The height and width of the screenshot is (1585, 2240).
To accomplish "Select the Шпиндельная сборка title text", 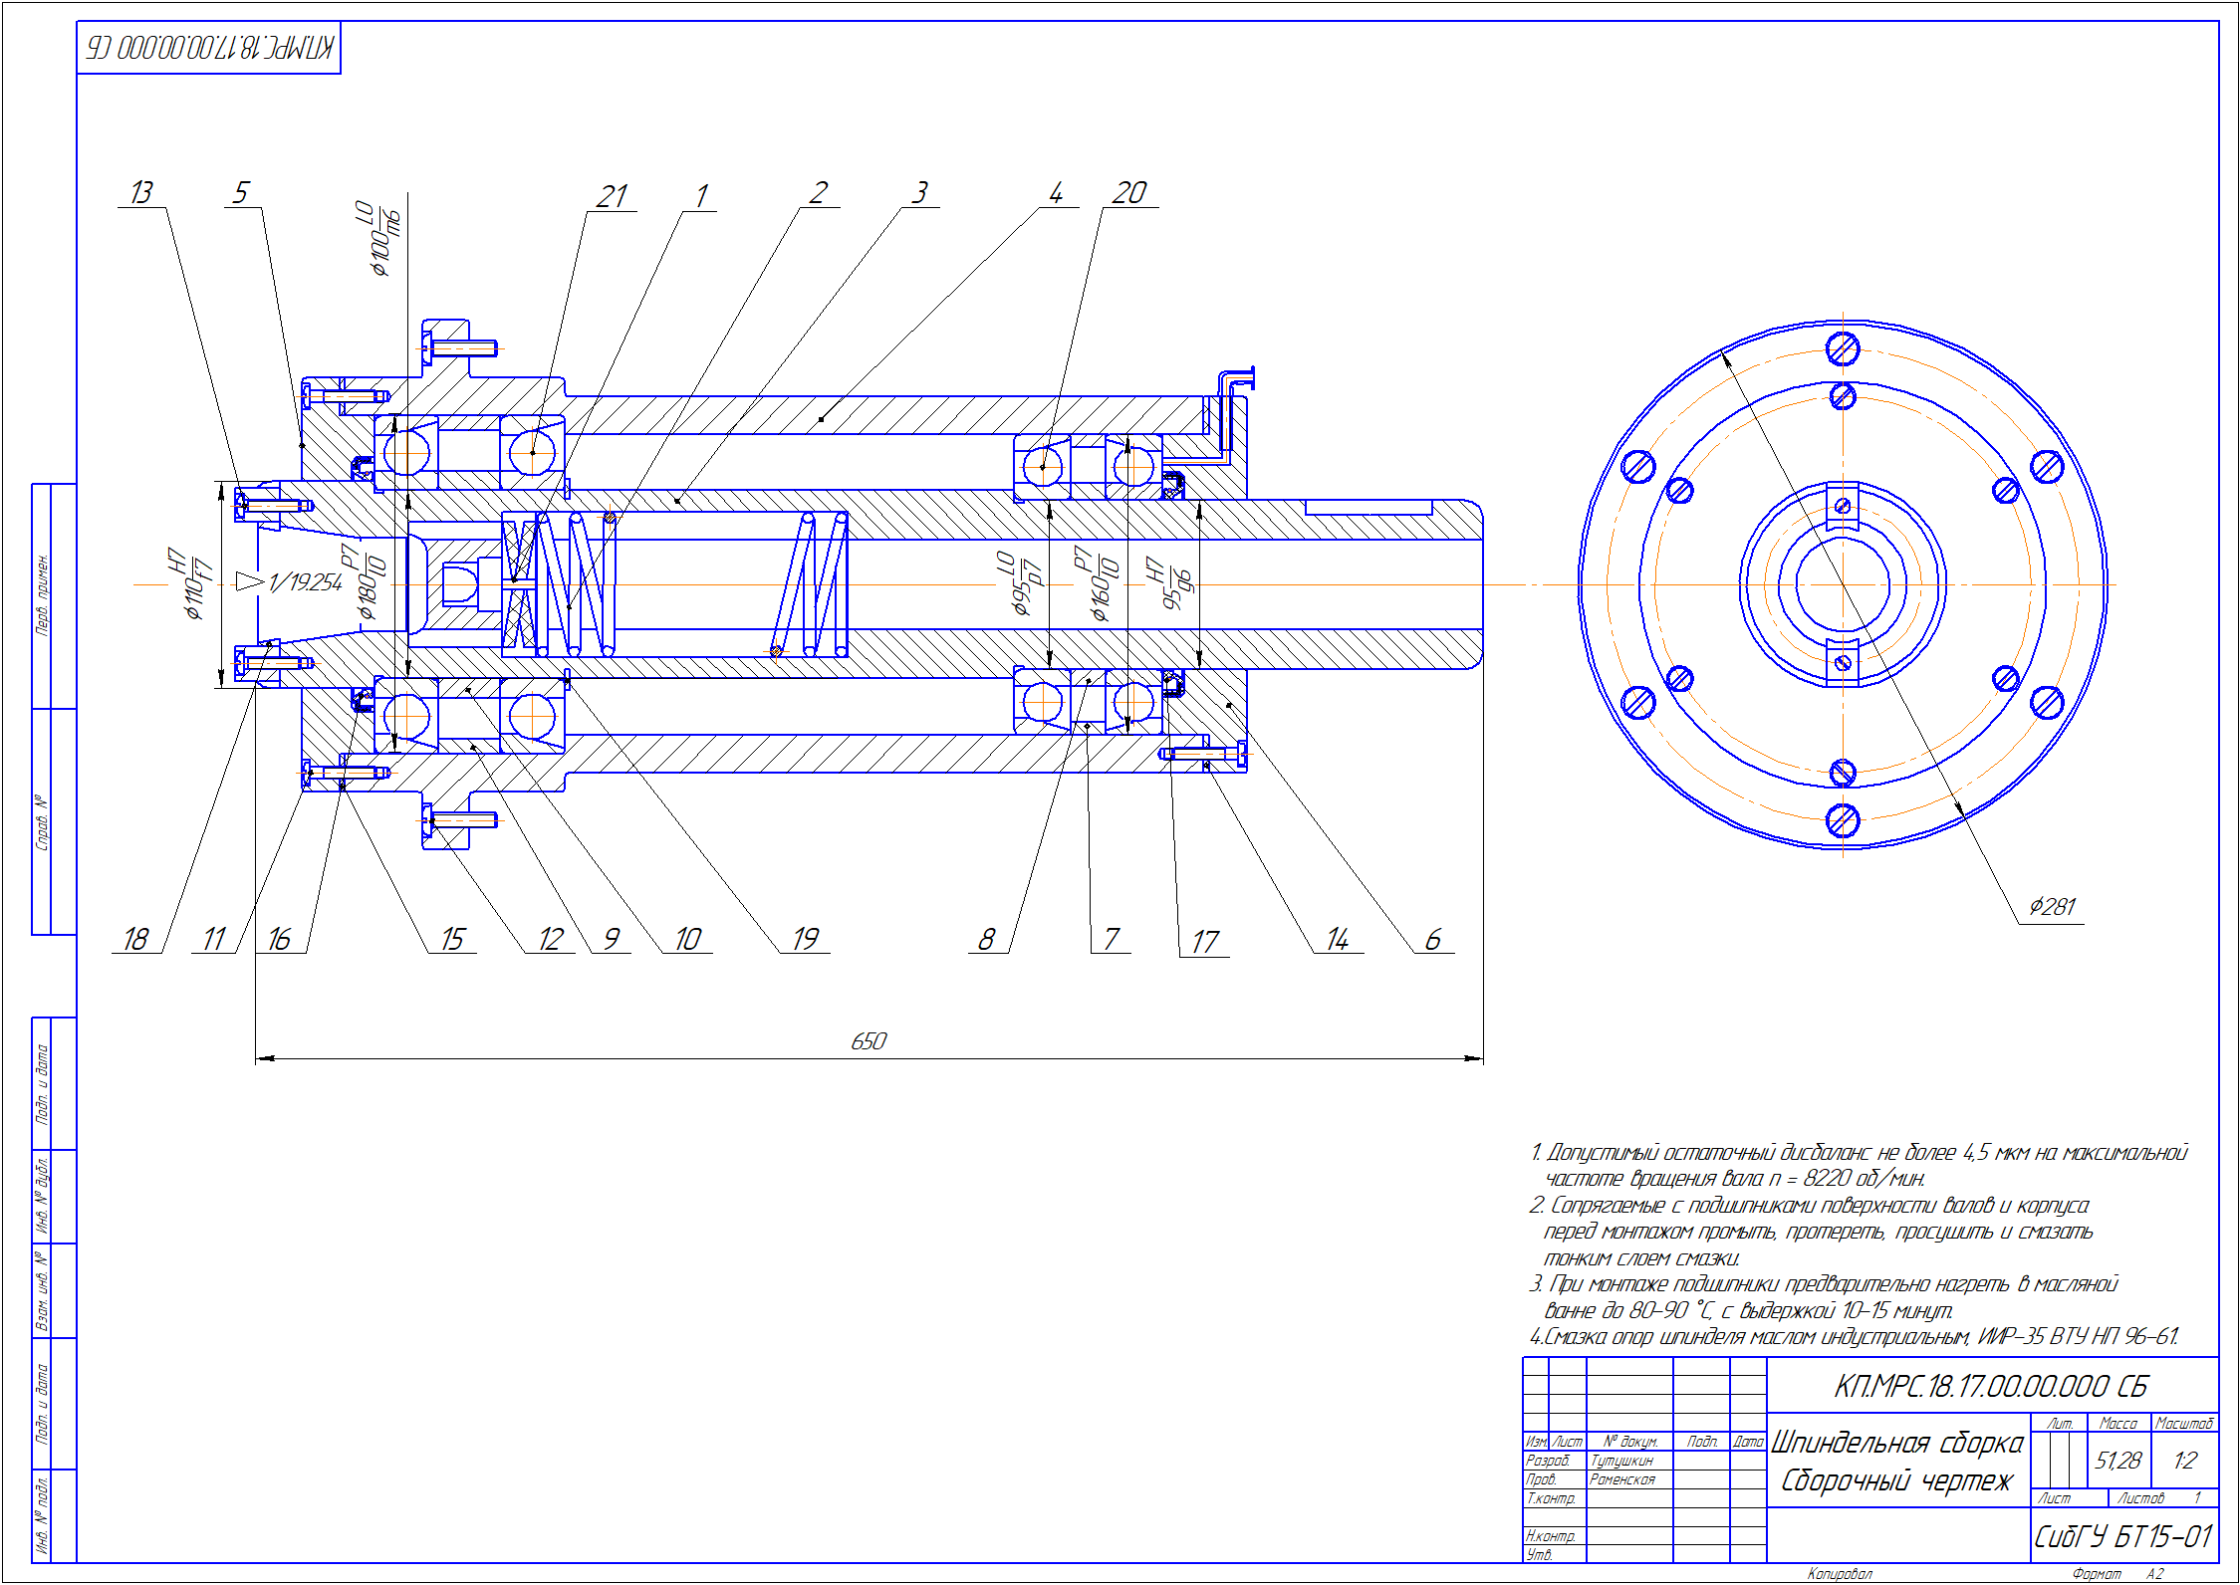I will pyautogui.click(x=1896, y=1443).
